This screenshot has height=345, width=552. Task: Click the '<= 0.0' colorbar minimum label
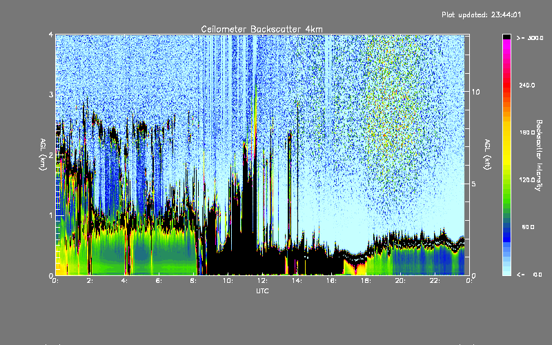click(529, 275)
